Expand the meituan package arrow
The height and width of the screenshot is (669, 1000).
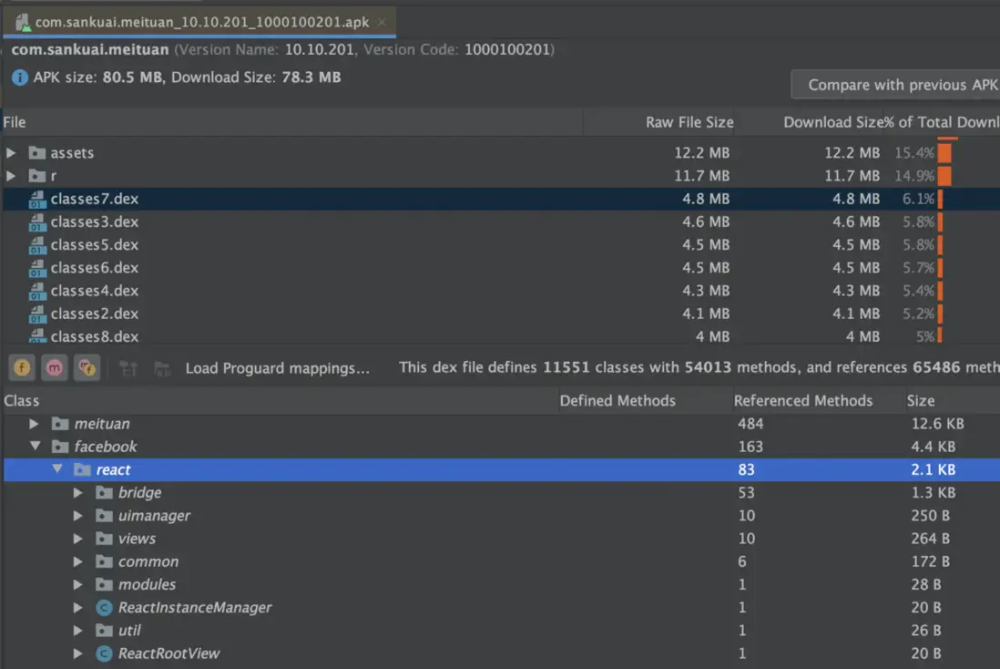[x=35, y=424]
